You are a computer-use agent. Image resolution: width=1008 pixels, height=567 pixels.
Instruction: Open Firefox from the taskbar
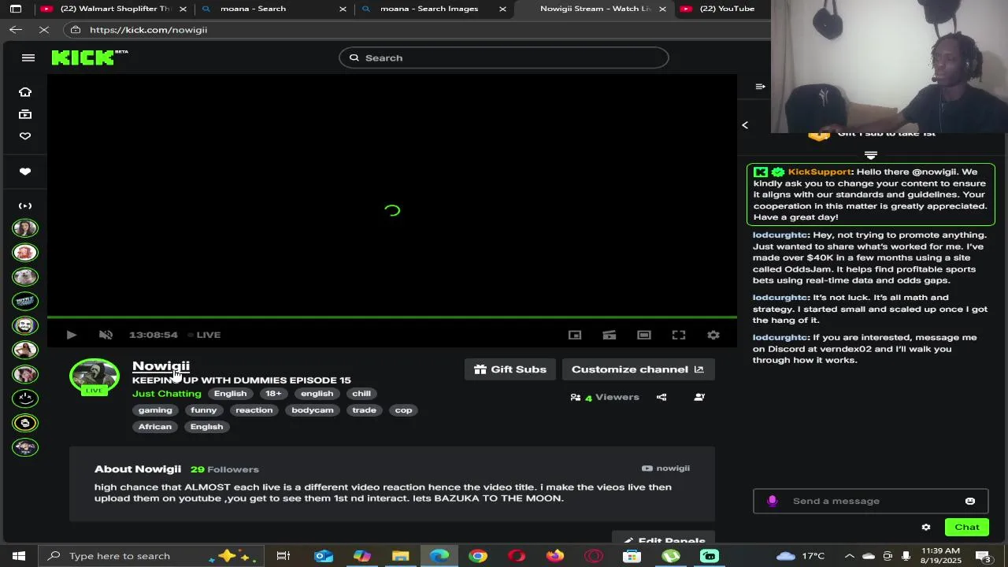tap(555, 556)
